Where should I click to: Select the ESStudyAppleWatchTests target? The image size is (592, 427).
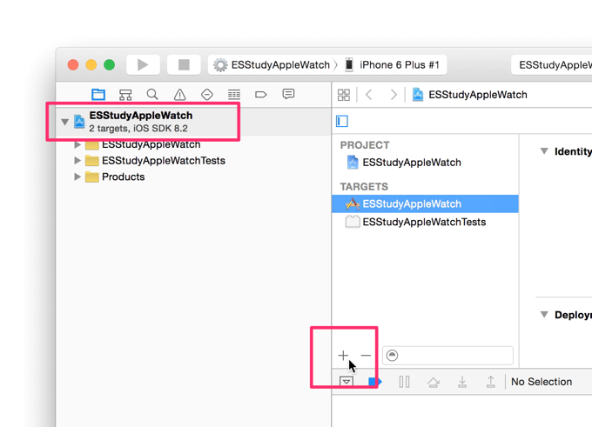coord(424,222)
